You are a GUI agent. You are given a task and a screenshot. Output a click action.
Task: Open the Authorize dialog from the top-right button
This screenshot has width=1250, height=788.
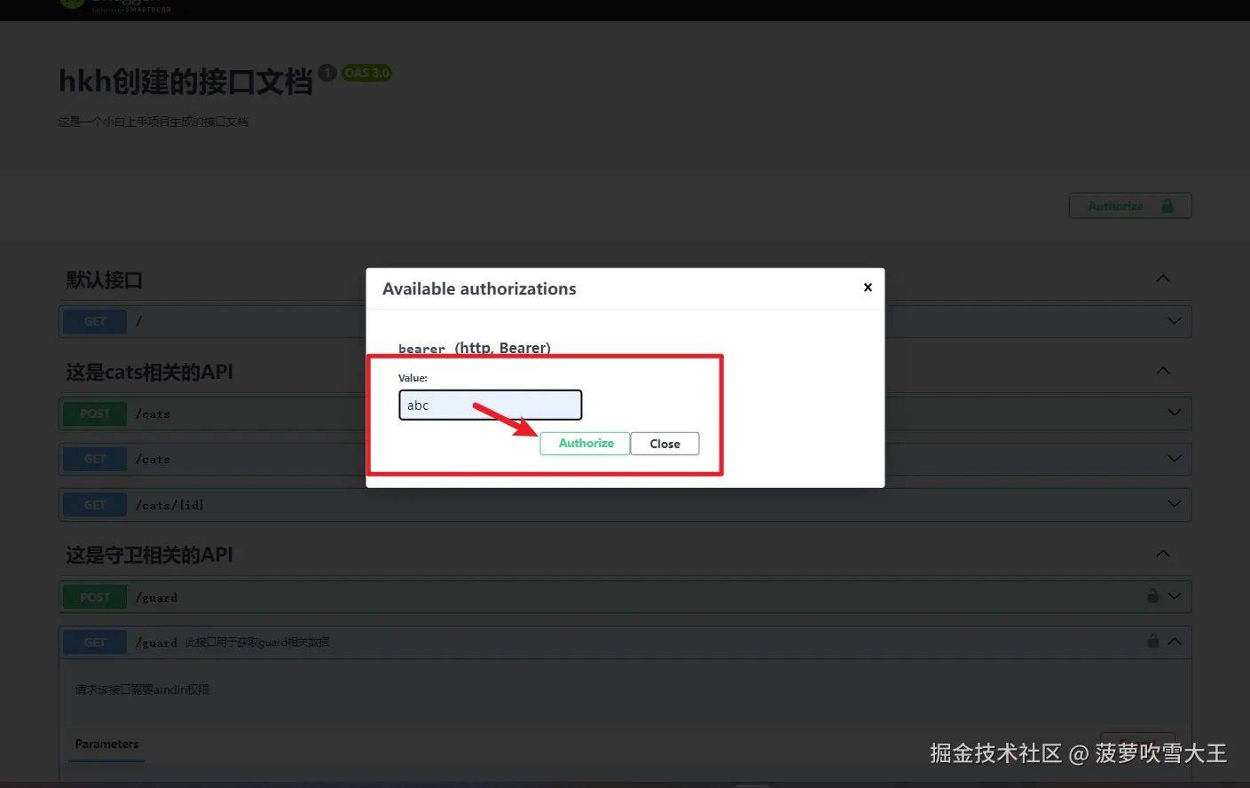coord(1116,205)
